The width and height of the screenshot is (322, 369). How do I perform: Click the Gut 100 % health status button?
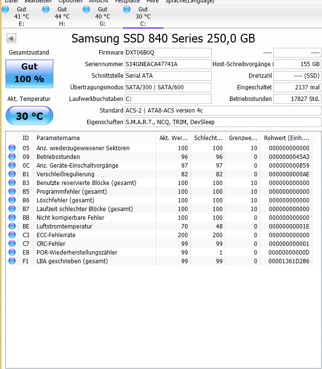point(29,74)
